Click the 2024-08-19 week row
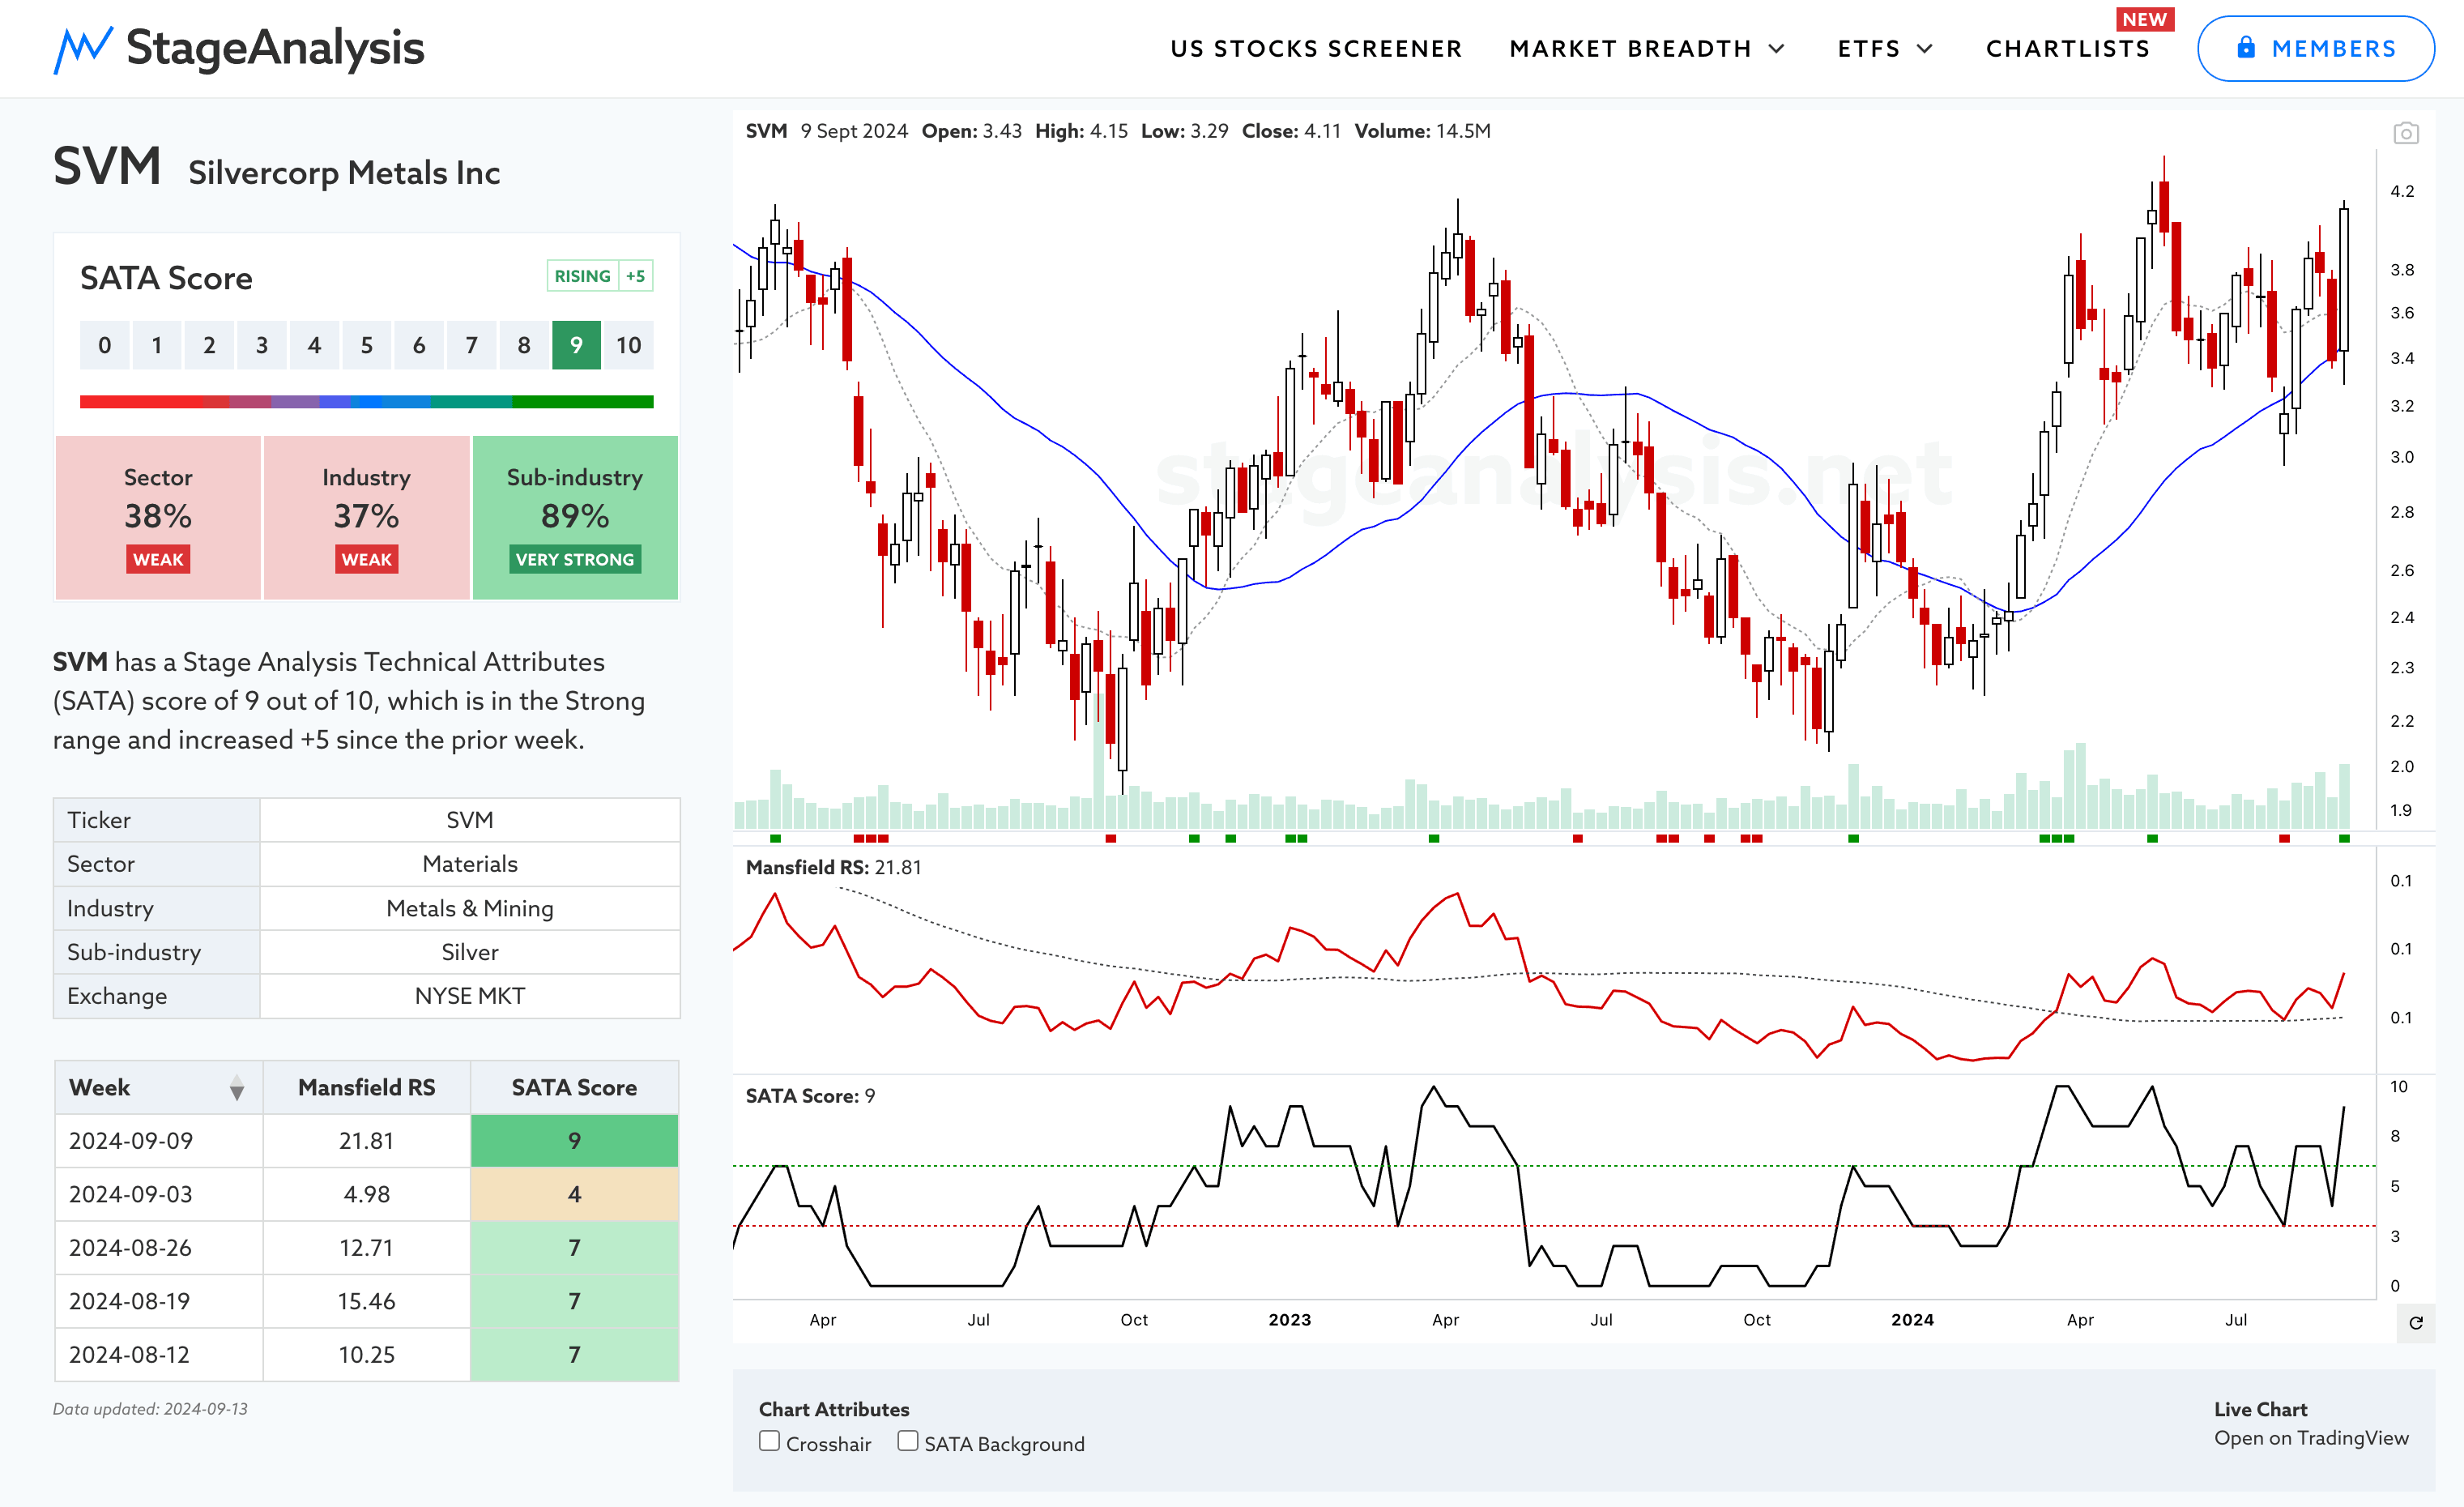The width and height of the screenshot is (2464, 1507). pyautogui.click(x=366, y=1301)
